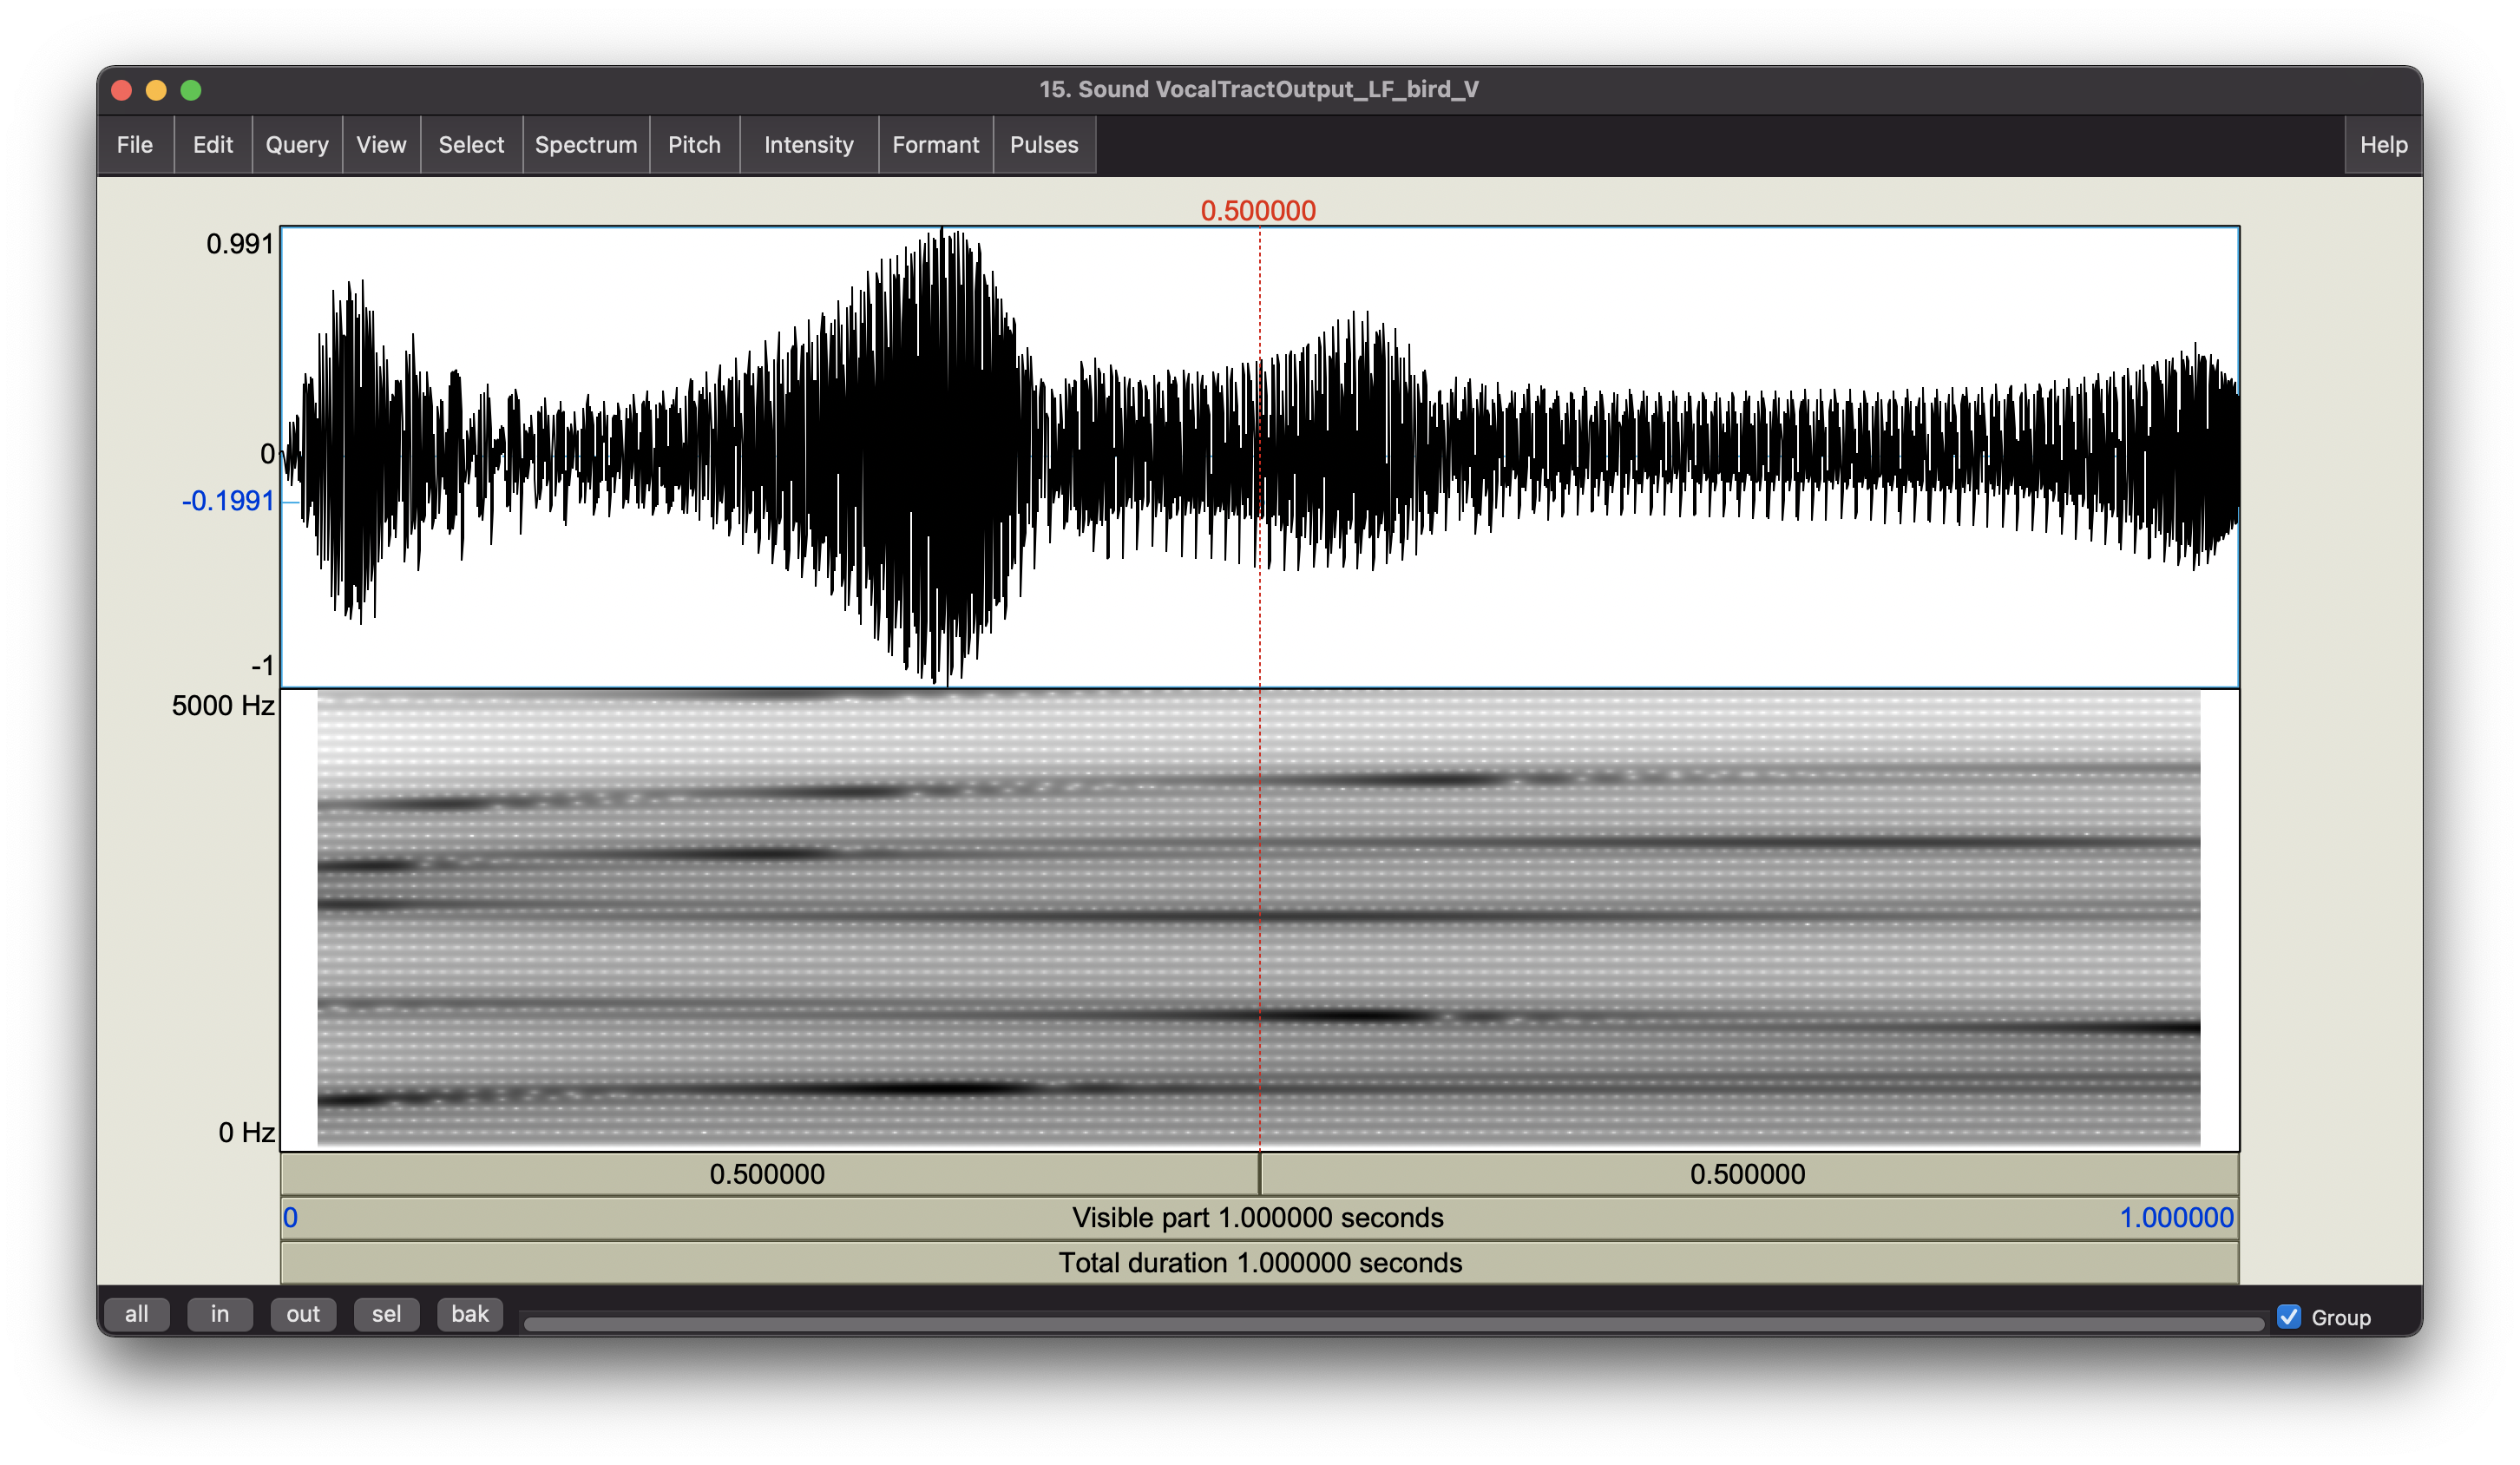Open the View menu

point(381,145)
